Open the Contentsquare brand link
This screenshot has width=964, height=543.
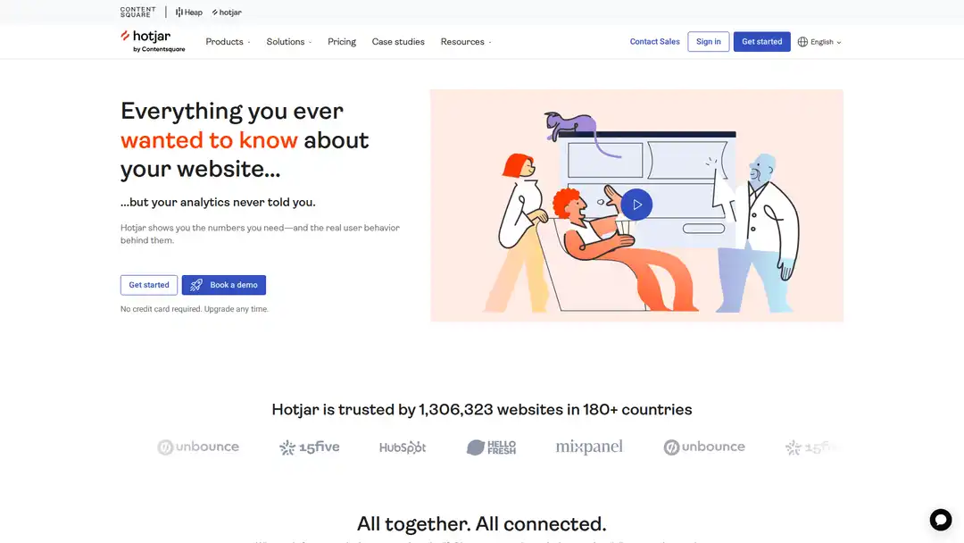(137, 12)
